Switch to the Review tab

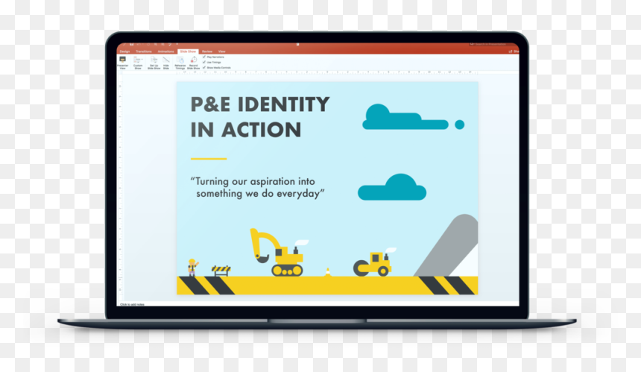207,51
